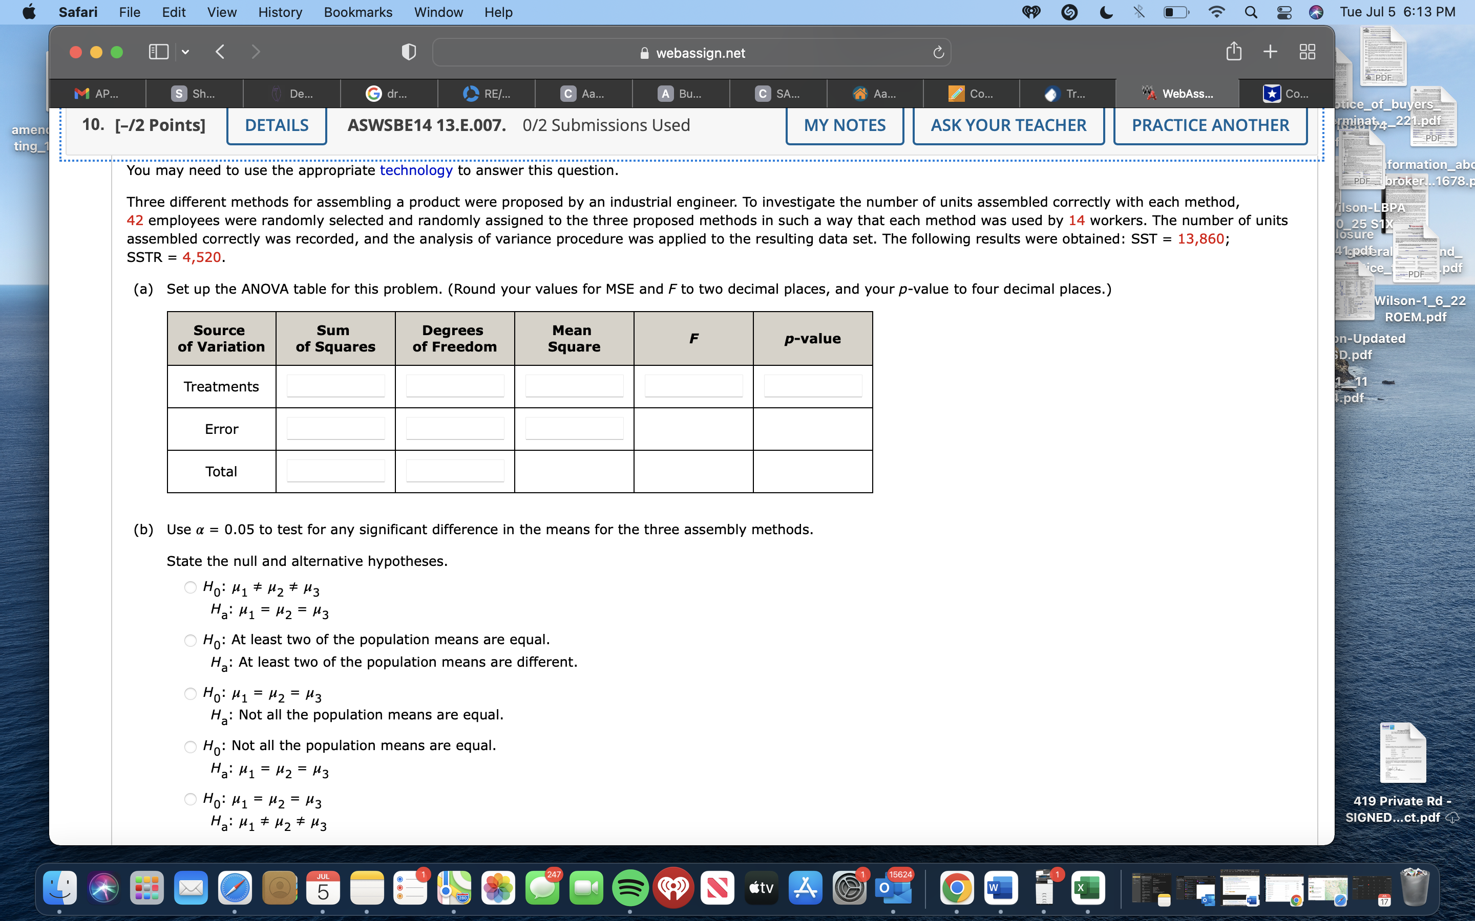Select hypothesis option with all means equal null

point(189,694)
